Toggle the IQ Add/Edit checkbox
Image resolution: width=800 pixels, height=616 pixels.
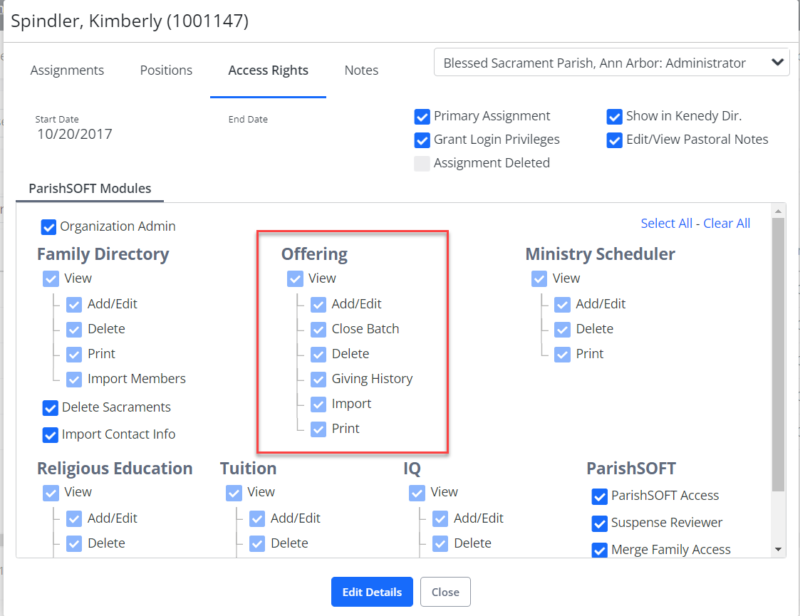[x=440, y=518]
